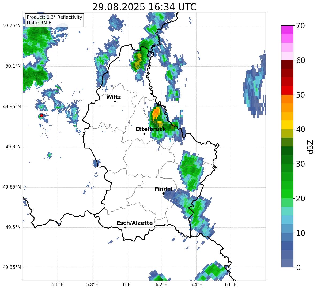Click the 49.5°N latitude label
The width and height of the screenshot is (317, 290).
coord(13,227)
